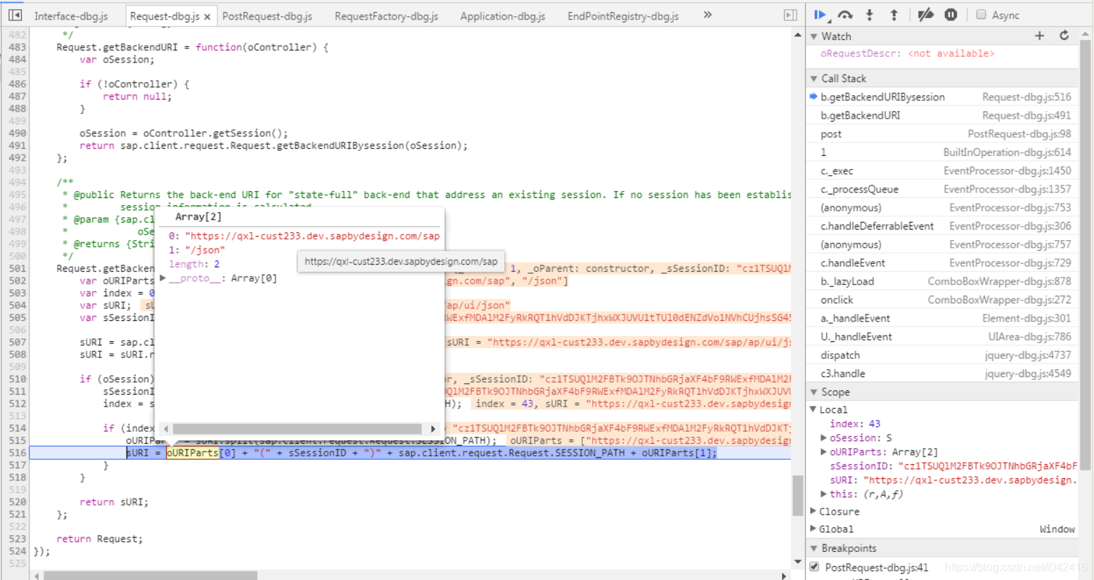Close the Request-dbg.js tab
This screenshot has height=580, width=1094.
(207, 17)
